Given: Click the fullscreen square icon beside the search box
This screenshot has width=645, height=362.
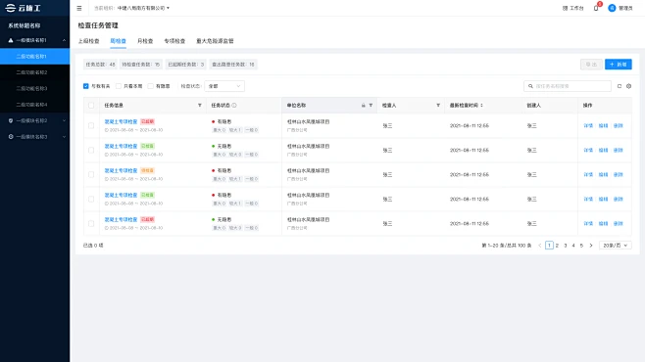Looking at the screenshot, I should tap(620, 86).
